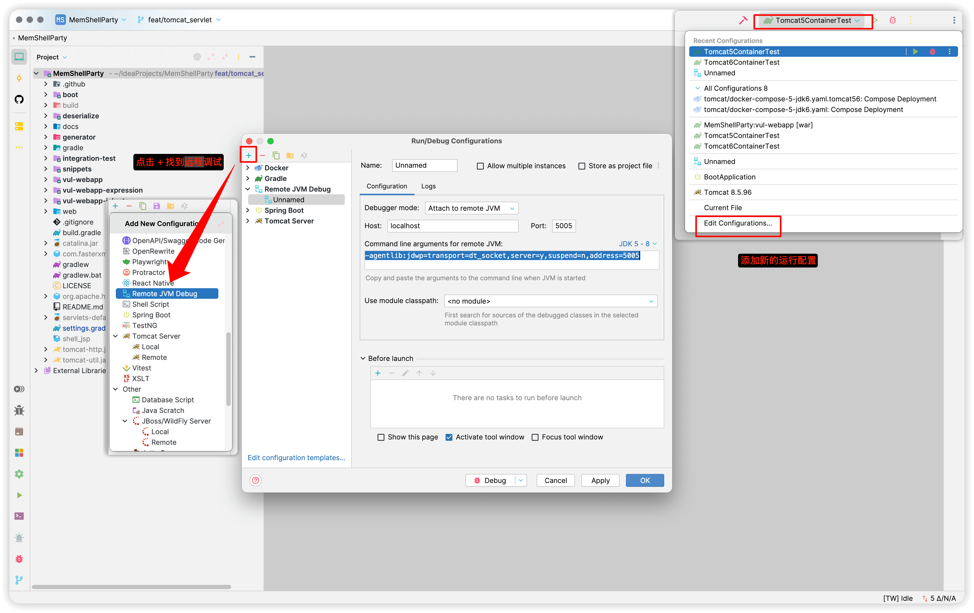
Task: Collapse Before launch section
Action: tap(363, 359)
